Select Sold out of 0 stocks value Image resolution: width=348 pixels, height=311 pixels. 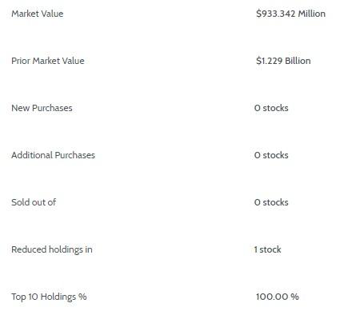coord(271,202)
